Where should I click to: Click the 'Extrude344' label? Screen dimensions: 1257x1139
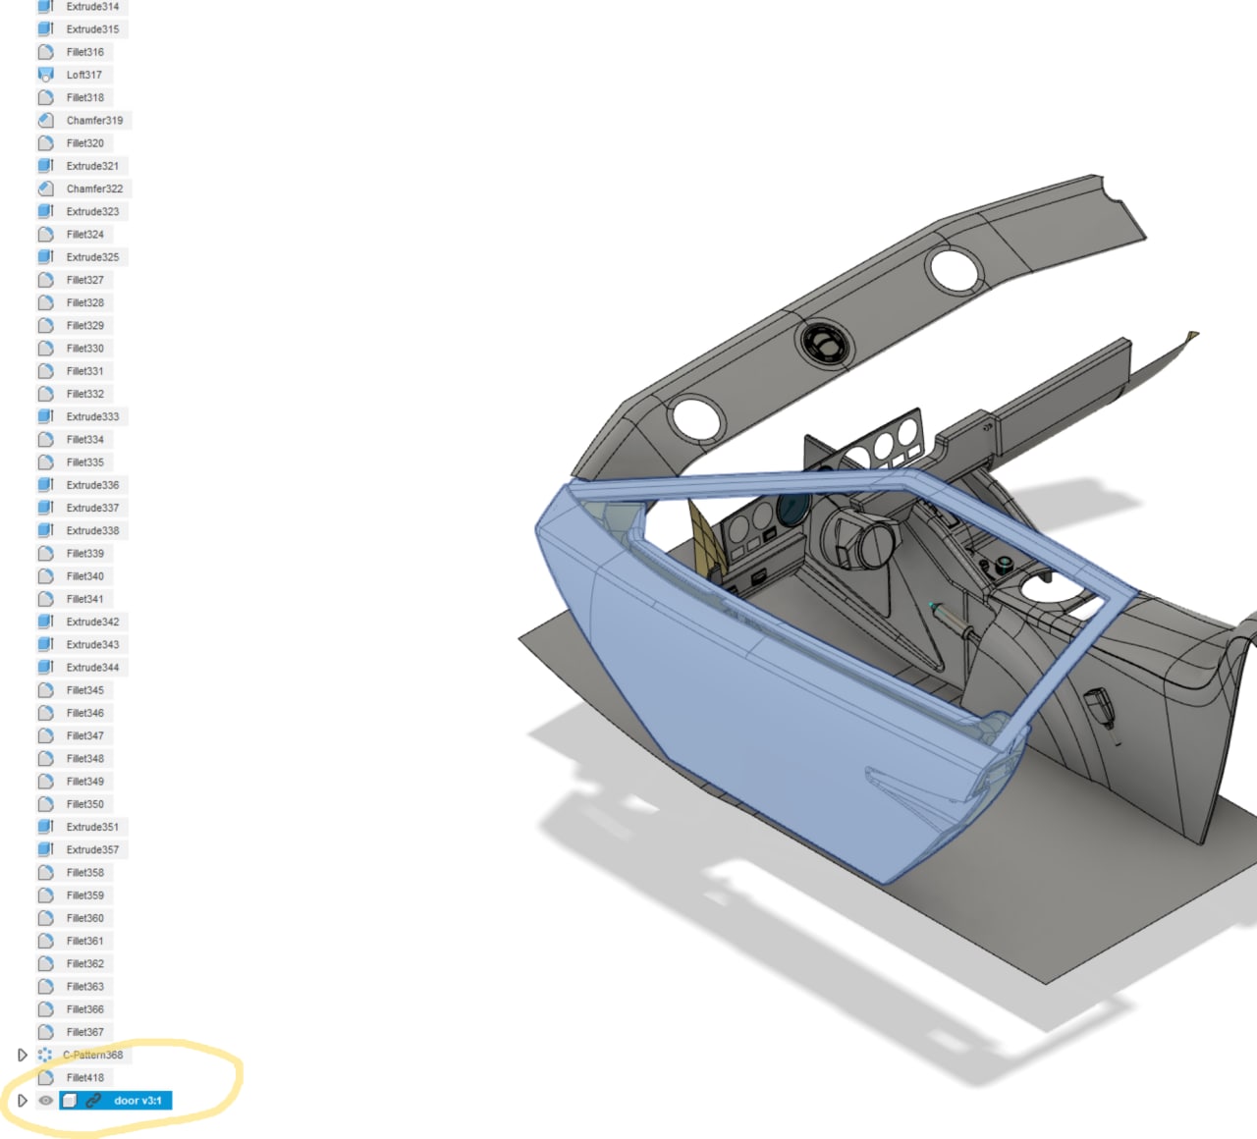coord(92,667)
